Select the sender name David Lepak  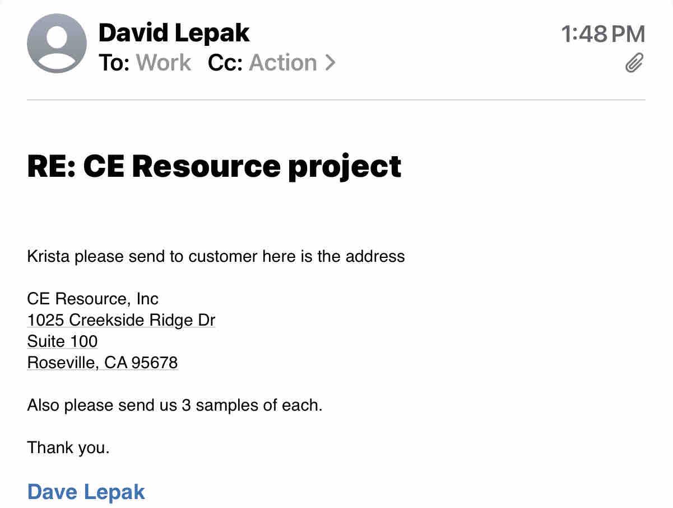pos(174,33)
